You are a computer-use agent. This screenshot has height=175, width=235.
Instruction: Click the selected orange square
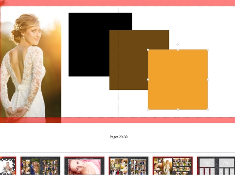(178, 79)
